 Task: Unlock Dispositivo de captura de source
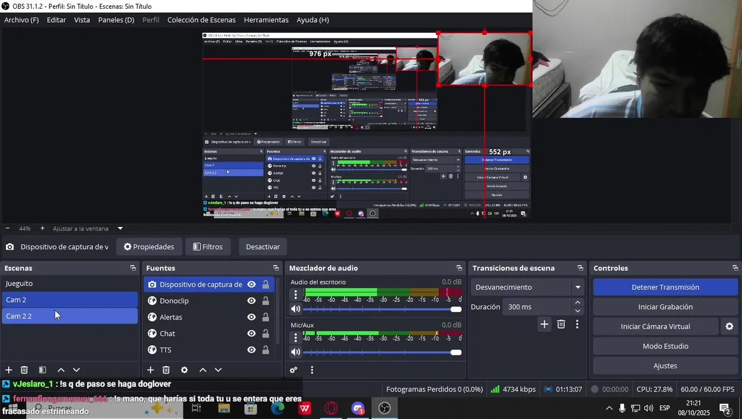point(266,285)
